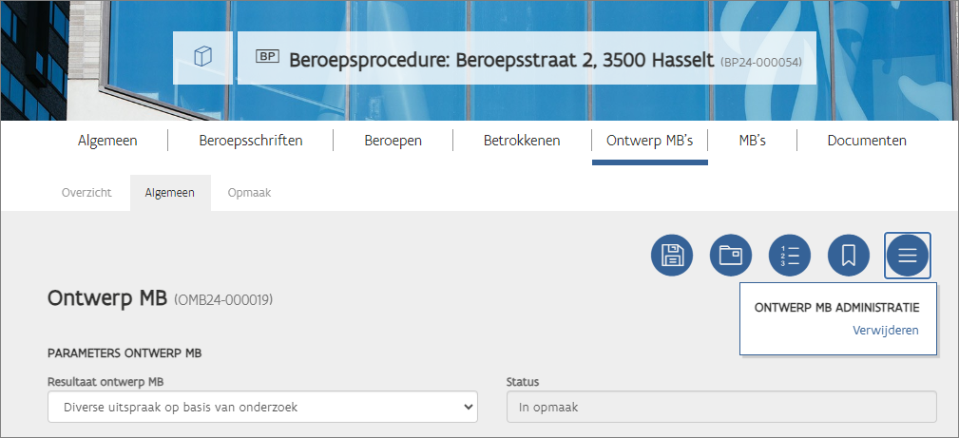The width and height of the screenshot is (959, 438).
Task: Click the Status field In opmaak
Action: 721,407
